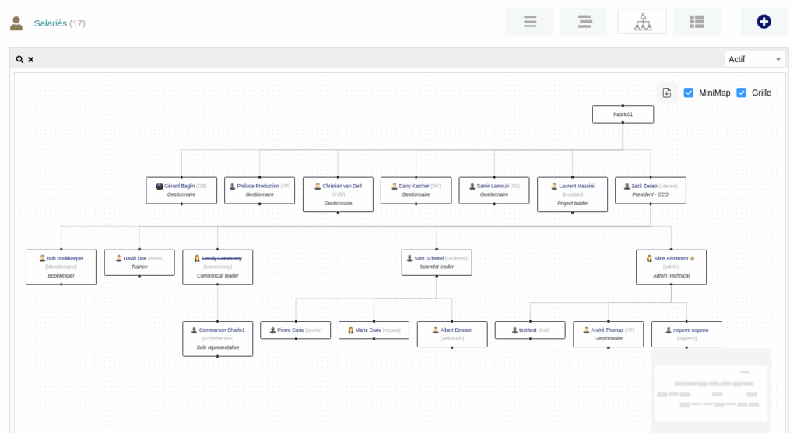This screenshot has height=433, width=797.
Task: Open the Actif status dropdown
Action: click(754, 59)
